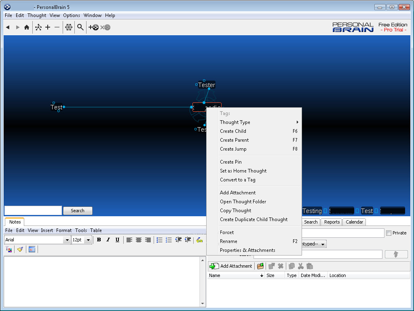Go to the home thought icon
This screenshot has width=414, height=311.
tap(27, 27)
